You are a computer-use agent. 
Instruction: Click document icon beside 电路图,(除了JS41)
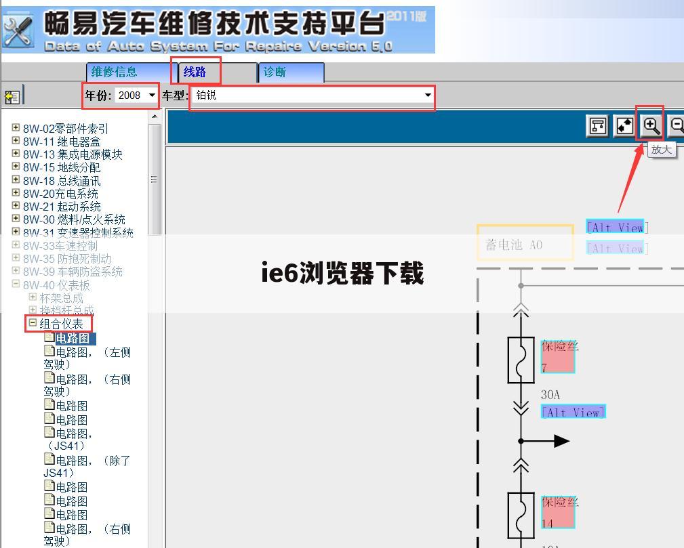click(x=49, y=459)
